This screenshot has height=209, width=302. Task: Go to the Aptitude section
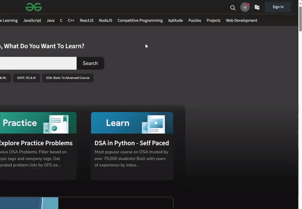click(x=176, y=21)
